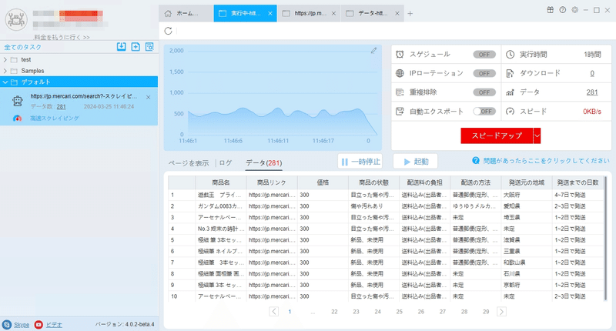
Task: Select the データ(281) view
Action: coord(263,163)
